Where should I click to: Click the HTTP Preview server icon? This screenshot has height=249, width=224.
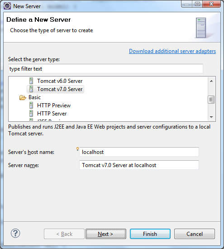(31, 105)
